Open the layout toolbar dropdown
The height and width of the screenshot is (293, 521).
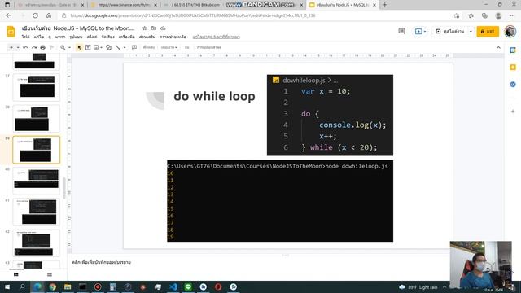pos(169,47)
